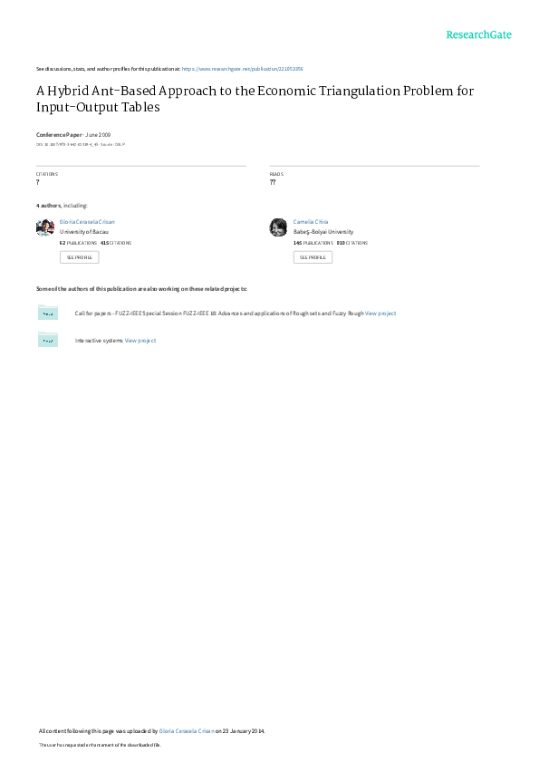539x762 pixels.
Task: Open uploader Gloria Cerasela Crisan link at bottom
Action: tap(187, 731)
